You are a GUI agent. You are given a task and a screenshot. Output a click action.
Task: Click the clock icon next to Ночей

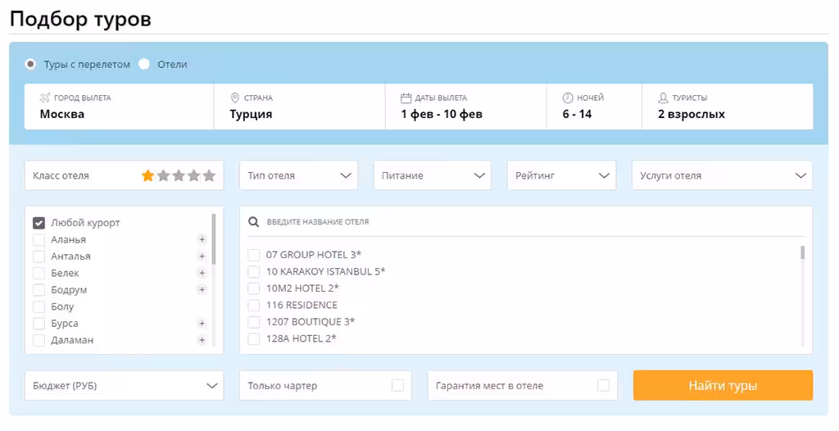pos(568,98)
